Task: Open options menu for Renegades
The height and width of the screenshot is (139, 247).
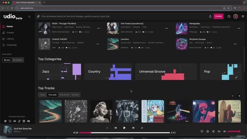Action: pos(239,28)
